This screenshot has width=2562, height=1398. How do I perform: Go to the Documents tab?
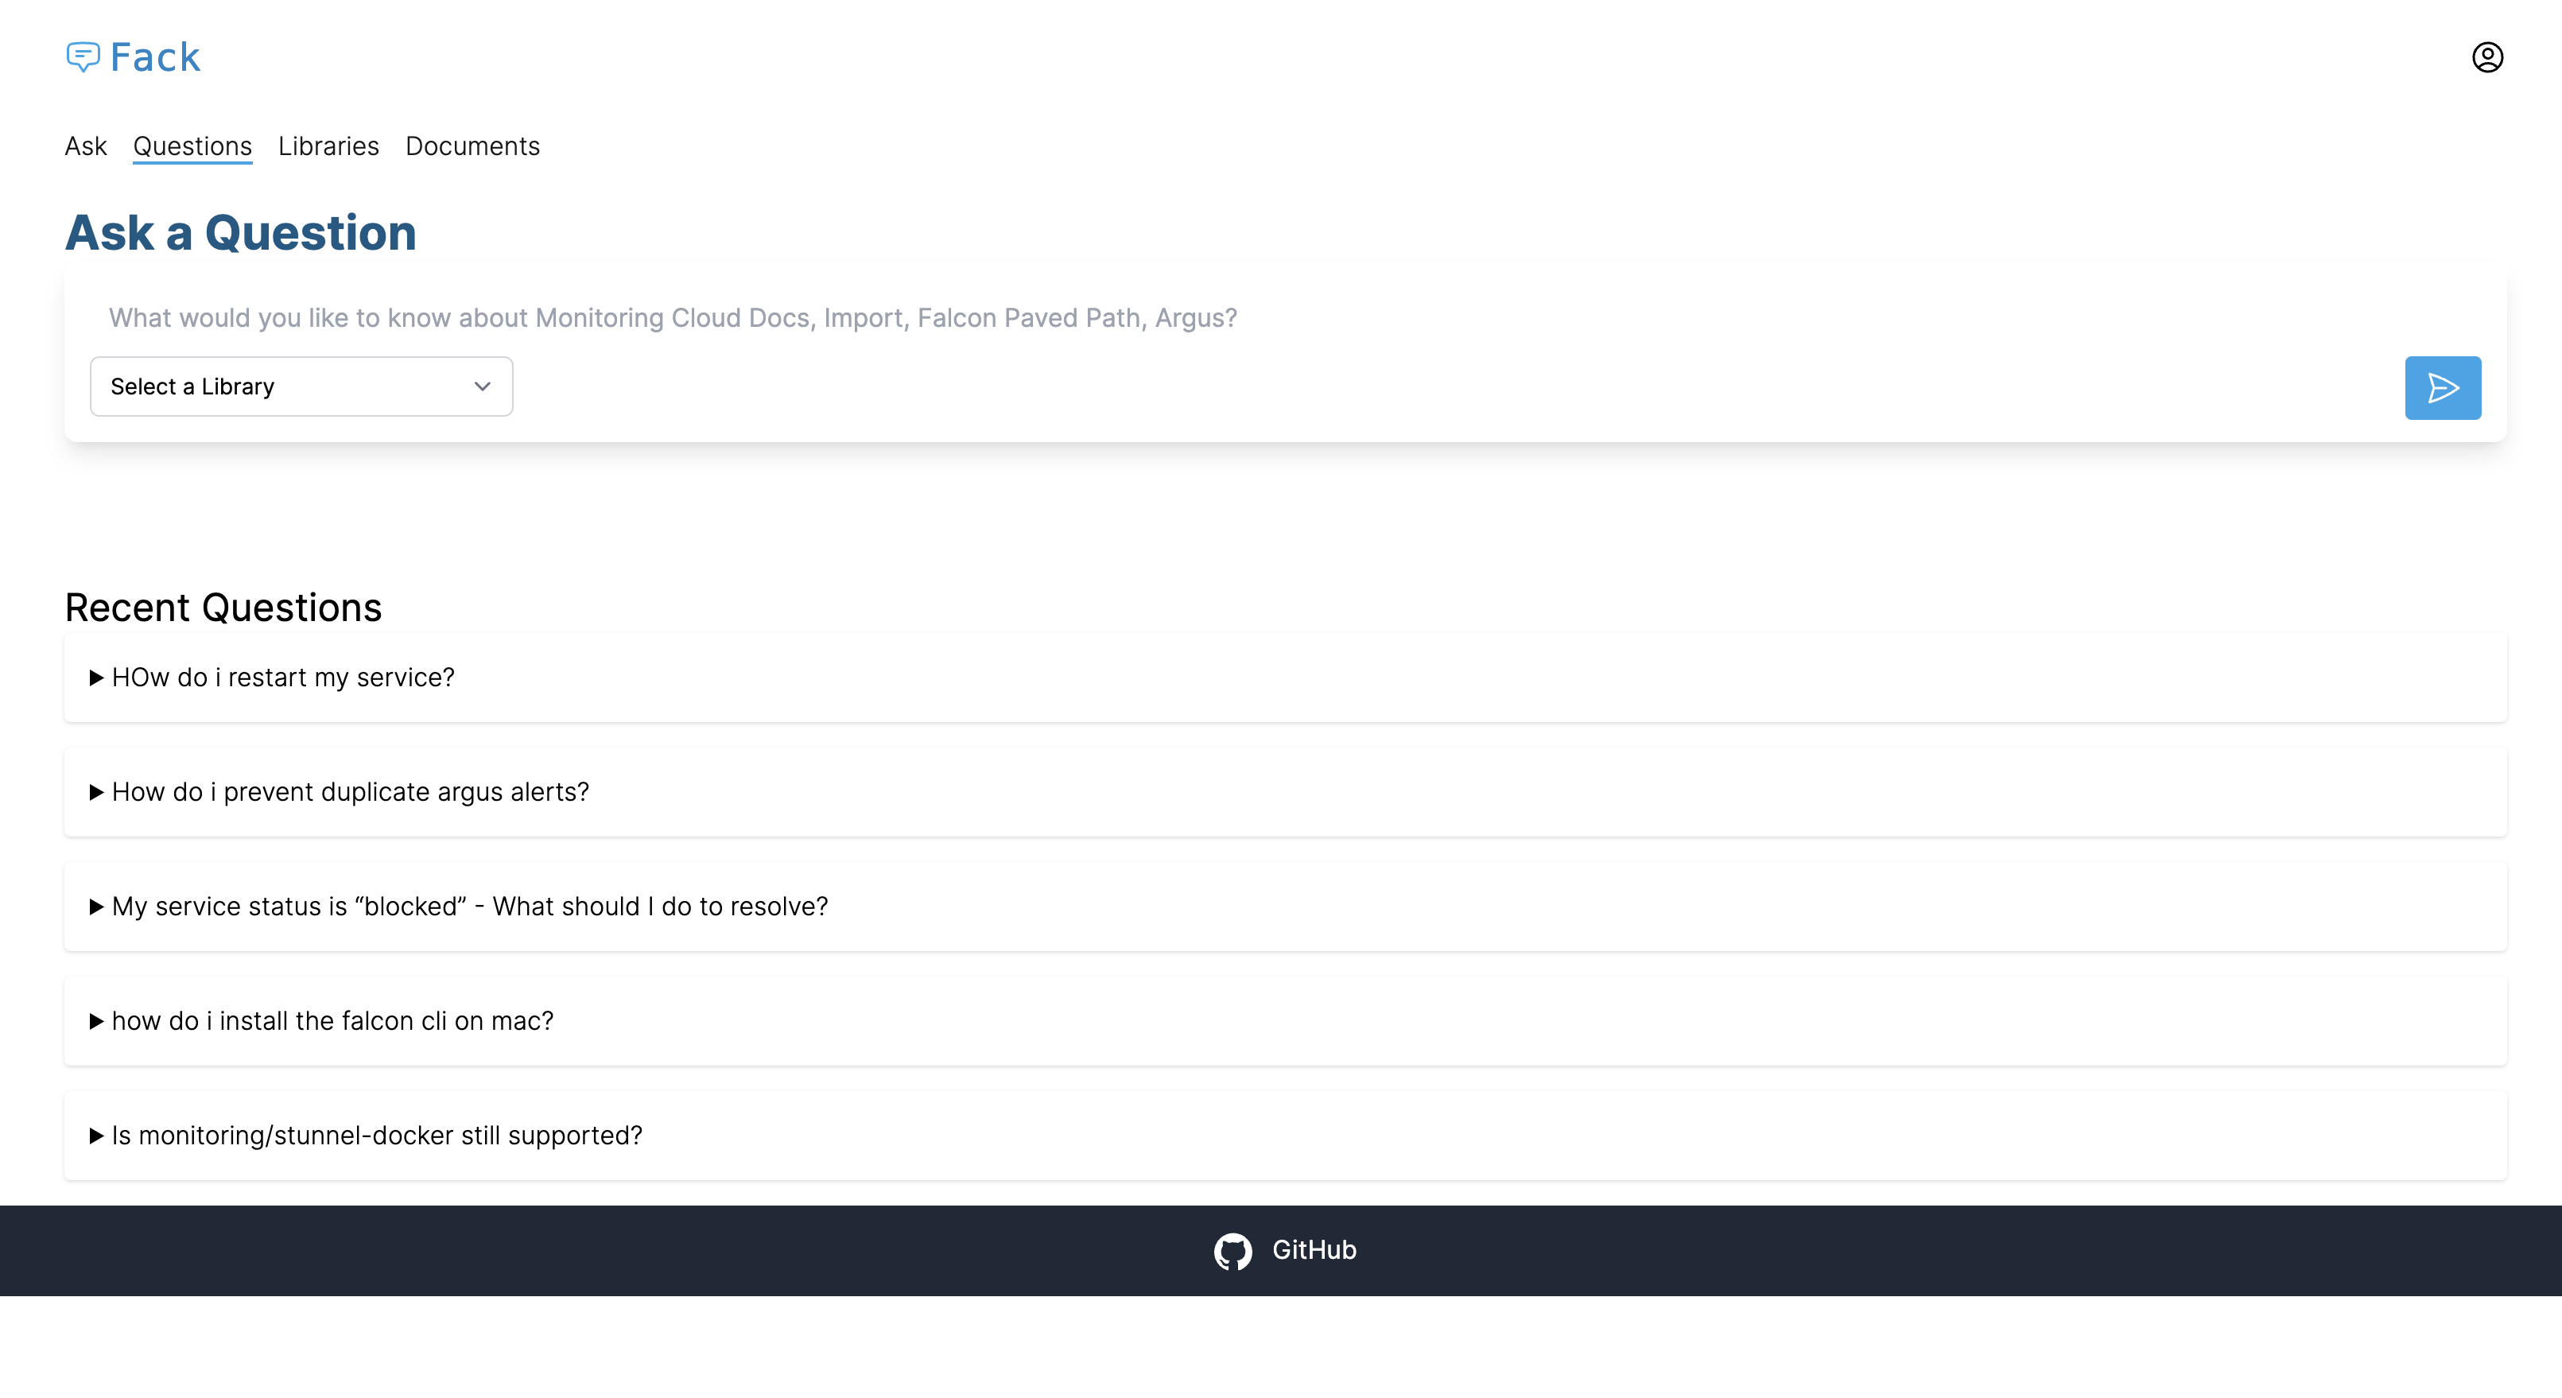[472, 146]
